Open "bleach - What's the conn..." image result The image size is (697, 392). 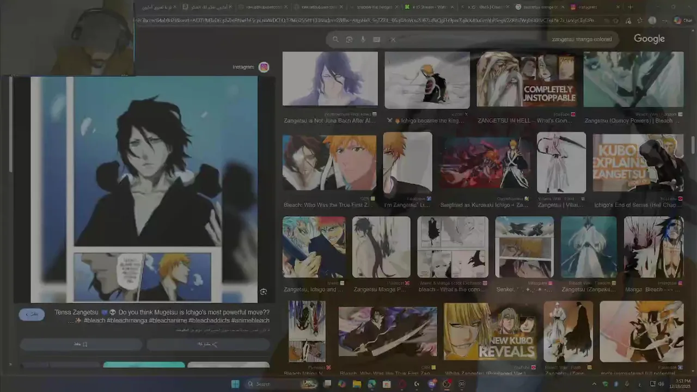pyautogui.click(x=453, y=247)
